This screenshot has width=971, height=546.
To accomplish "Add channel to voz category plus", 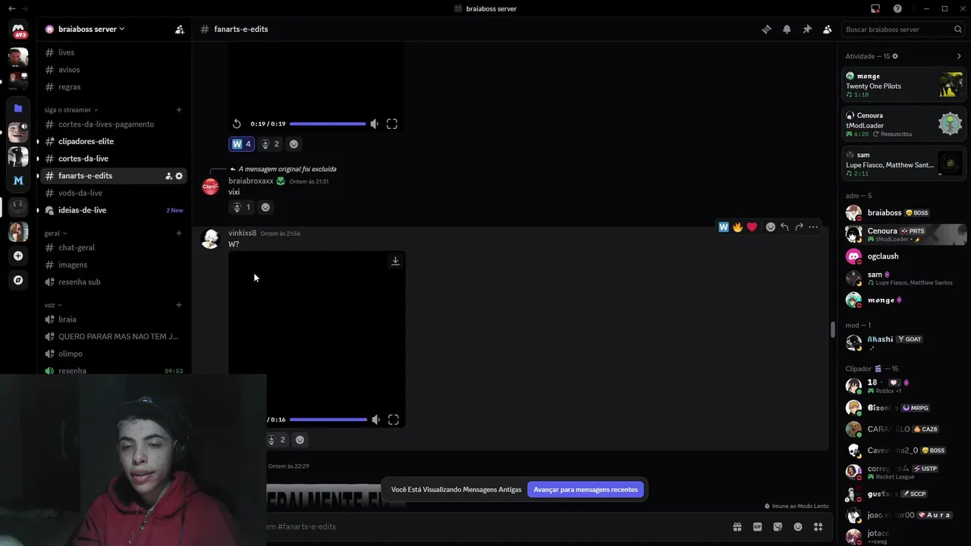I will (179, 305).
